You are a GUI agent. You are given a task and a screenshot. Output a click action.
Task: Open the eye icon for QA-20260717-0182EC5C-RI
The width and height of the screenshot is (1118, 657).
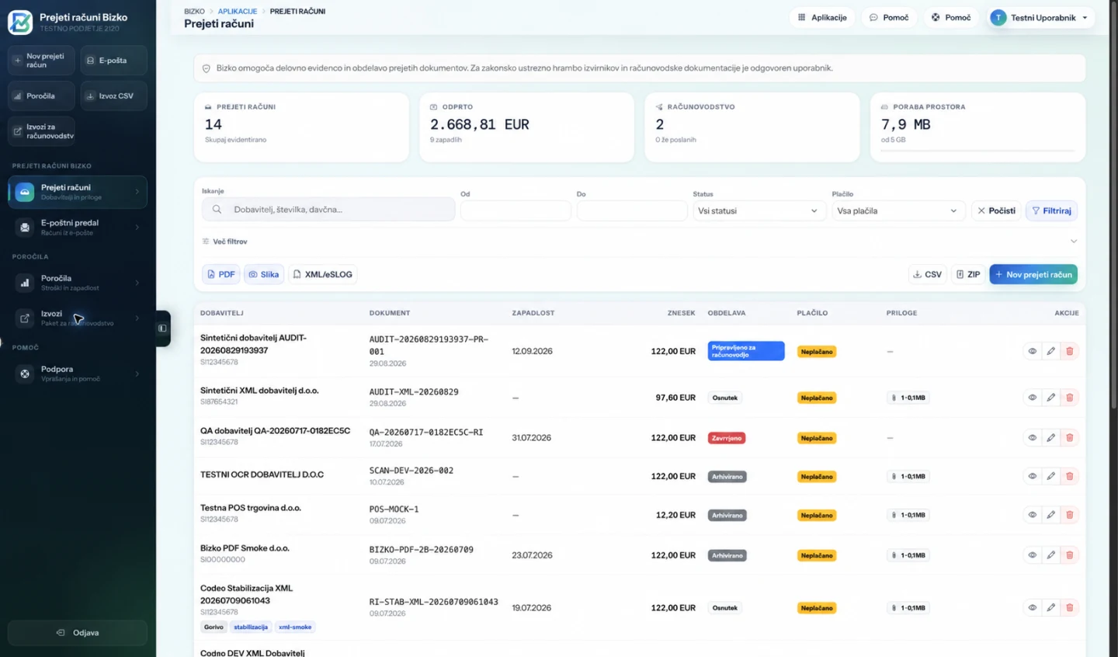click(x=1032, y=438)
